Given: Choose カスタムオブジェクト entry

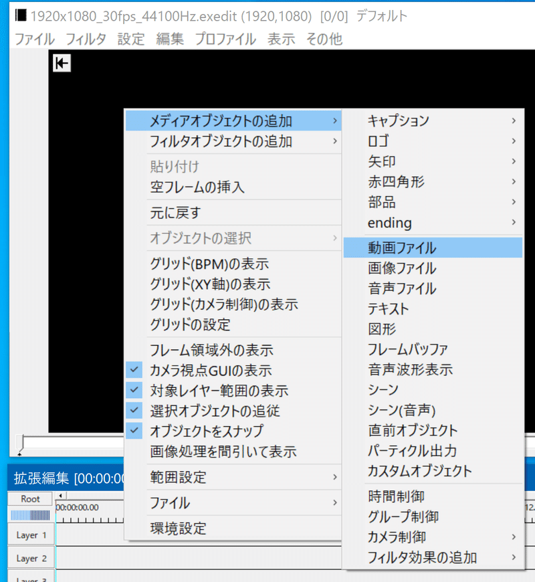Looking at the screenshot, I should pos(433,471).
